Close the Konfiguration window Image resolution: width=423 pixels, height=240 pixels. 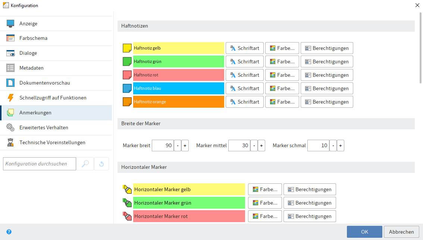click(417, 5)
